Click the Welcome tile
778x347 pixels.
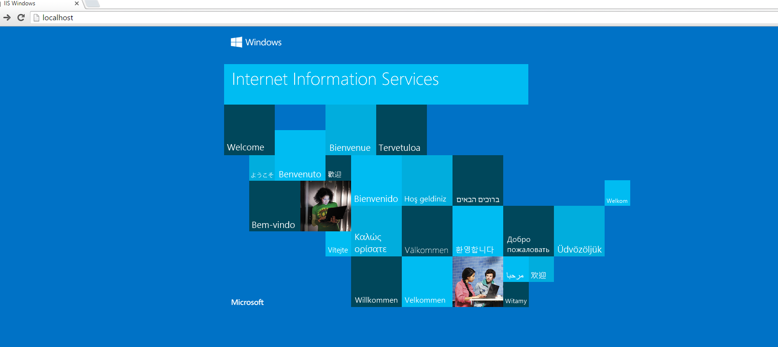(249, 130)
